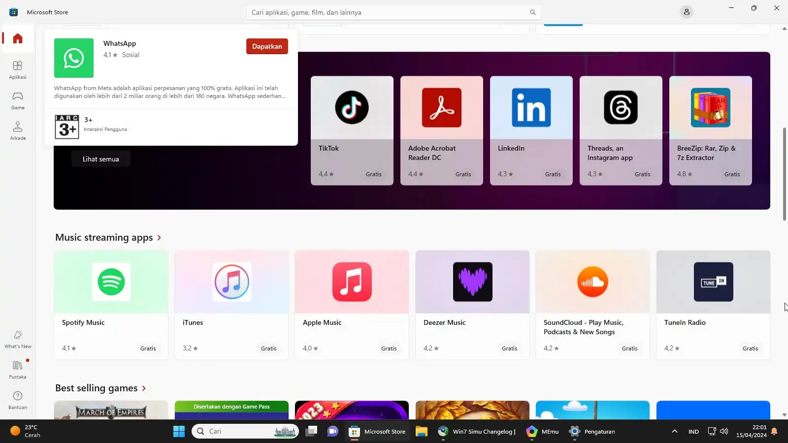Open the Threads app card

621,130
